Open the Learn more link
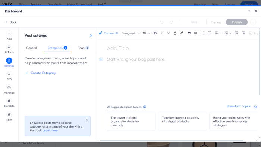 [50, 130]
